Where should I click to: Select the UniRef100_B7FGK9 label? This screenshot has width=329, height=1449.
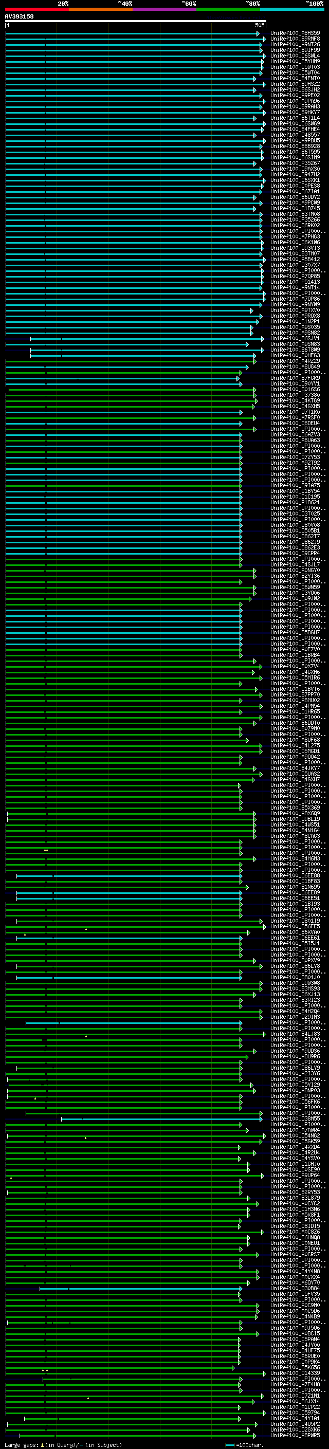[x=295, y=378]
